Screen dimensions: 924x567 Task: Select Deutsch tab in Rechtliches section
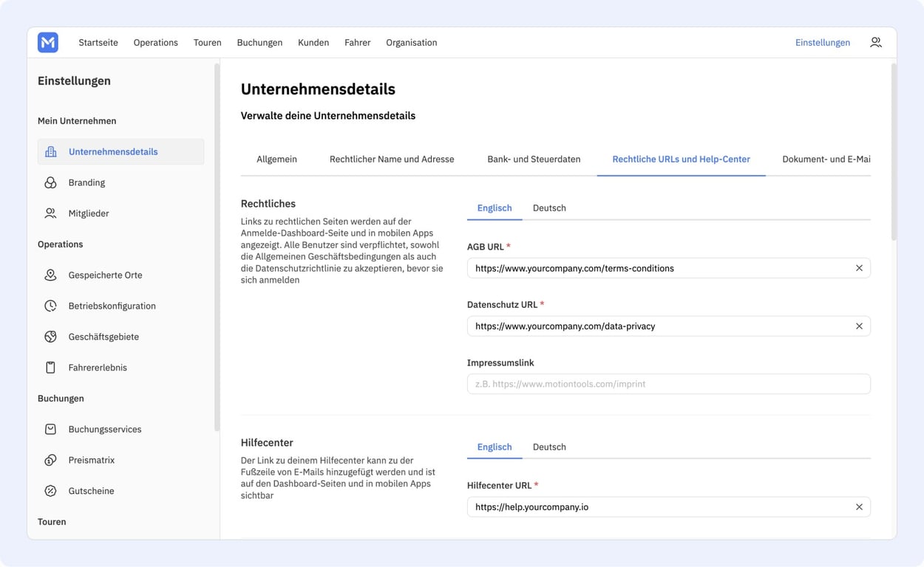point(549,208)
